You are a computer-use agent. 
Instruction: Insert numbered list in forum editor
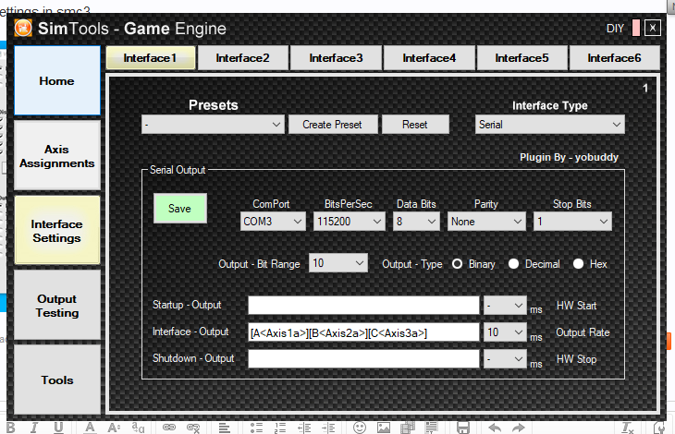(x=280, y=428)
